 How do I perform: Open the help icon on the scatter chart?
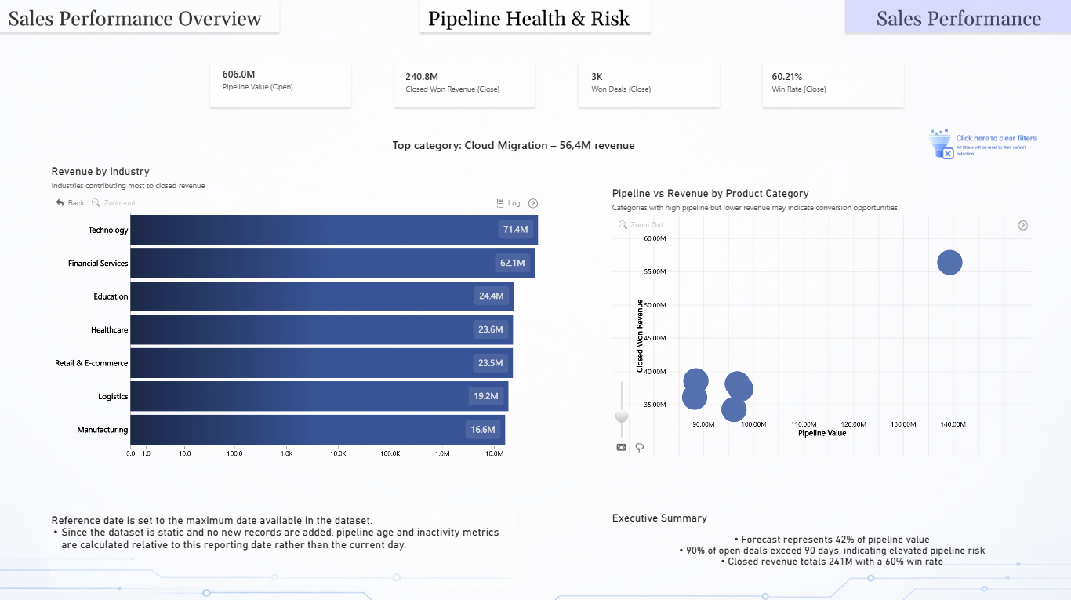1022,225
